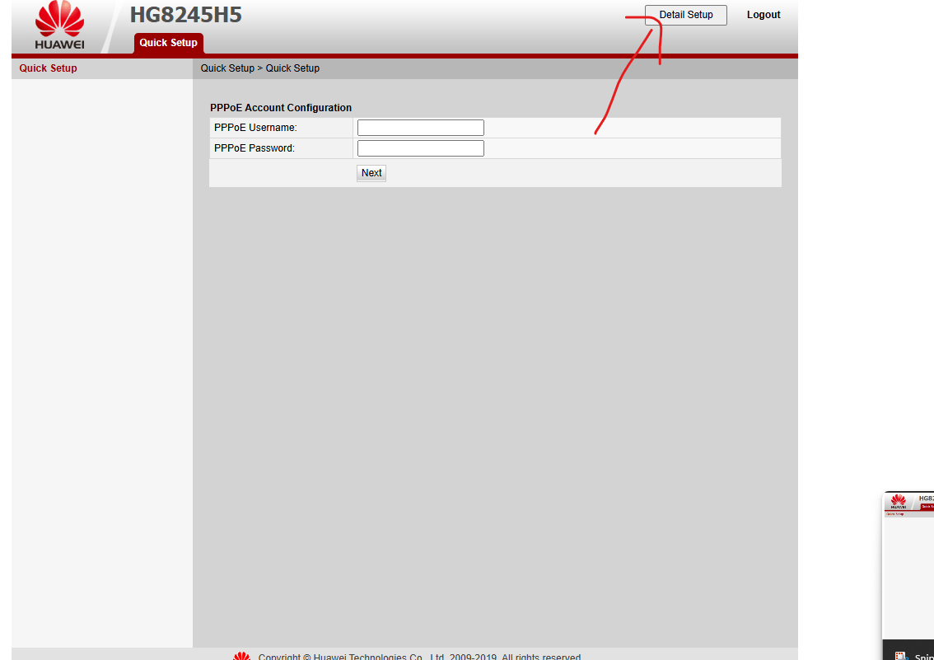Click the Huawei logo inside the snip preview
The height and width of the screenshot is (660, 934).
[899, 501]
